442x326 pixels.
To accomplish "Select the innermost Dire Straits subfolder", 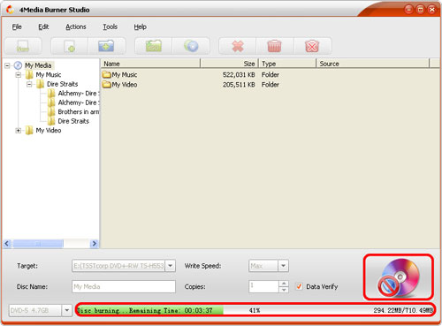I will point(73,121).
